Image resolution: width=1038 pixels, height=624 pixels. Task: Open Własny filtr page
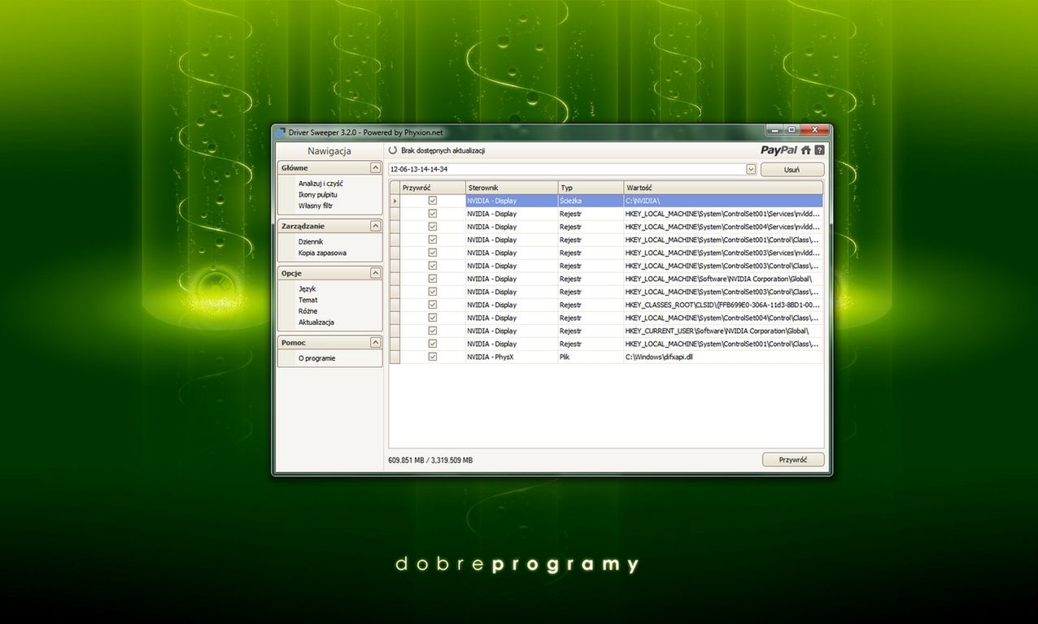click(x=316, y=206)
